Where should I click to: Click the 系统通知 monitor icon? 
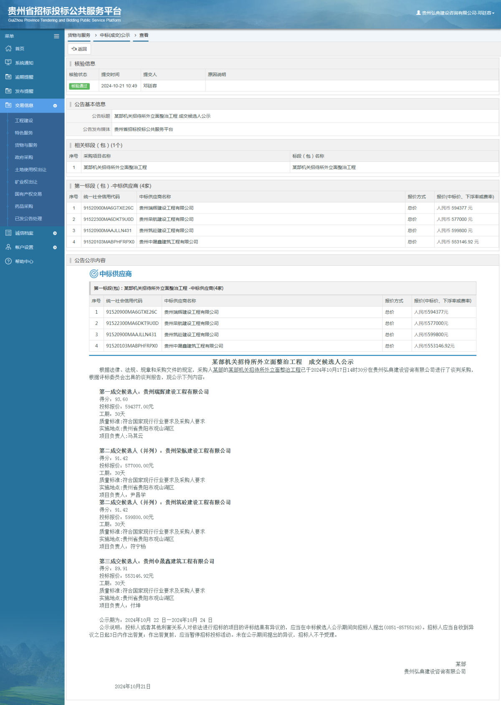click(8, 63)
